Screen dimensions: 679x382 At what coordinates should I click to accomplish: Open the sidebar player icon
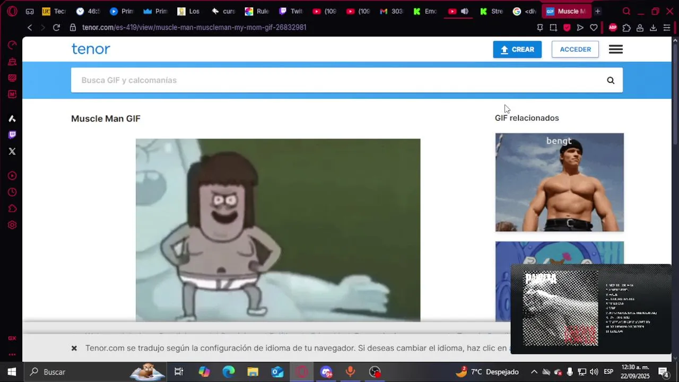12,176
